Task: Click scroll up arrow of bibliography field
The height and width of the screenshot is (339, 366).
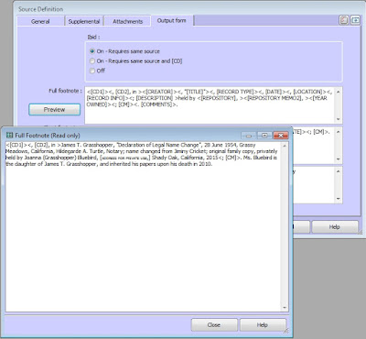Action: coord(339,171)
